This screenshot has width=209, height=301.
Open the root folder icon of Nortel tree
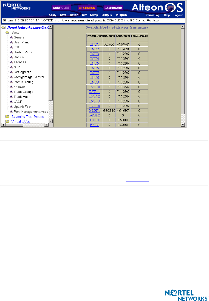pos(4,27)
